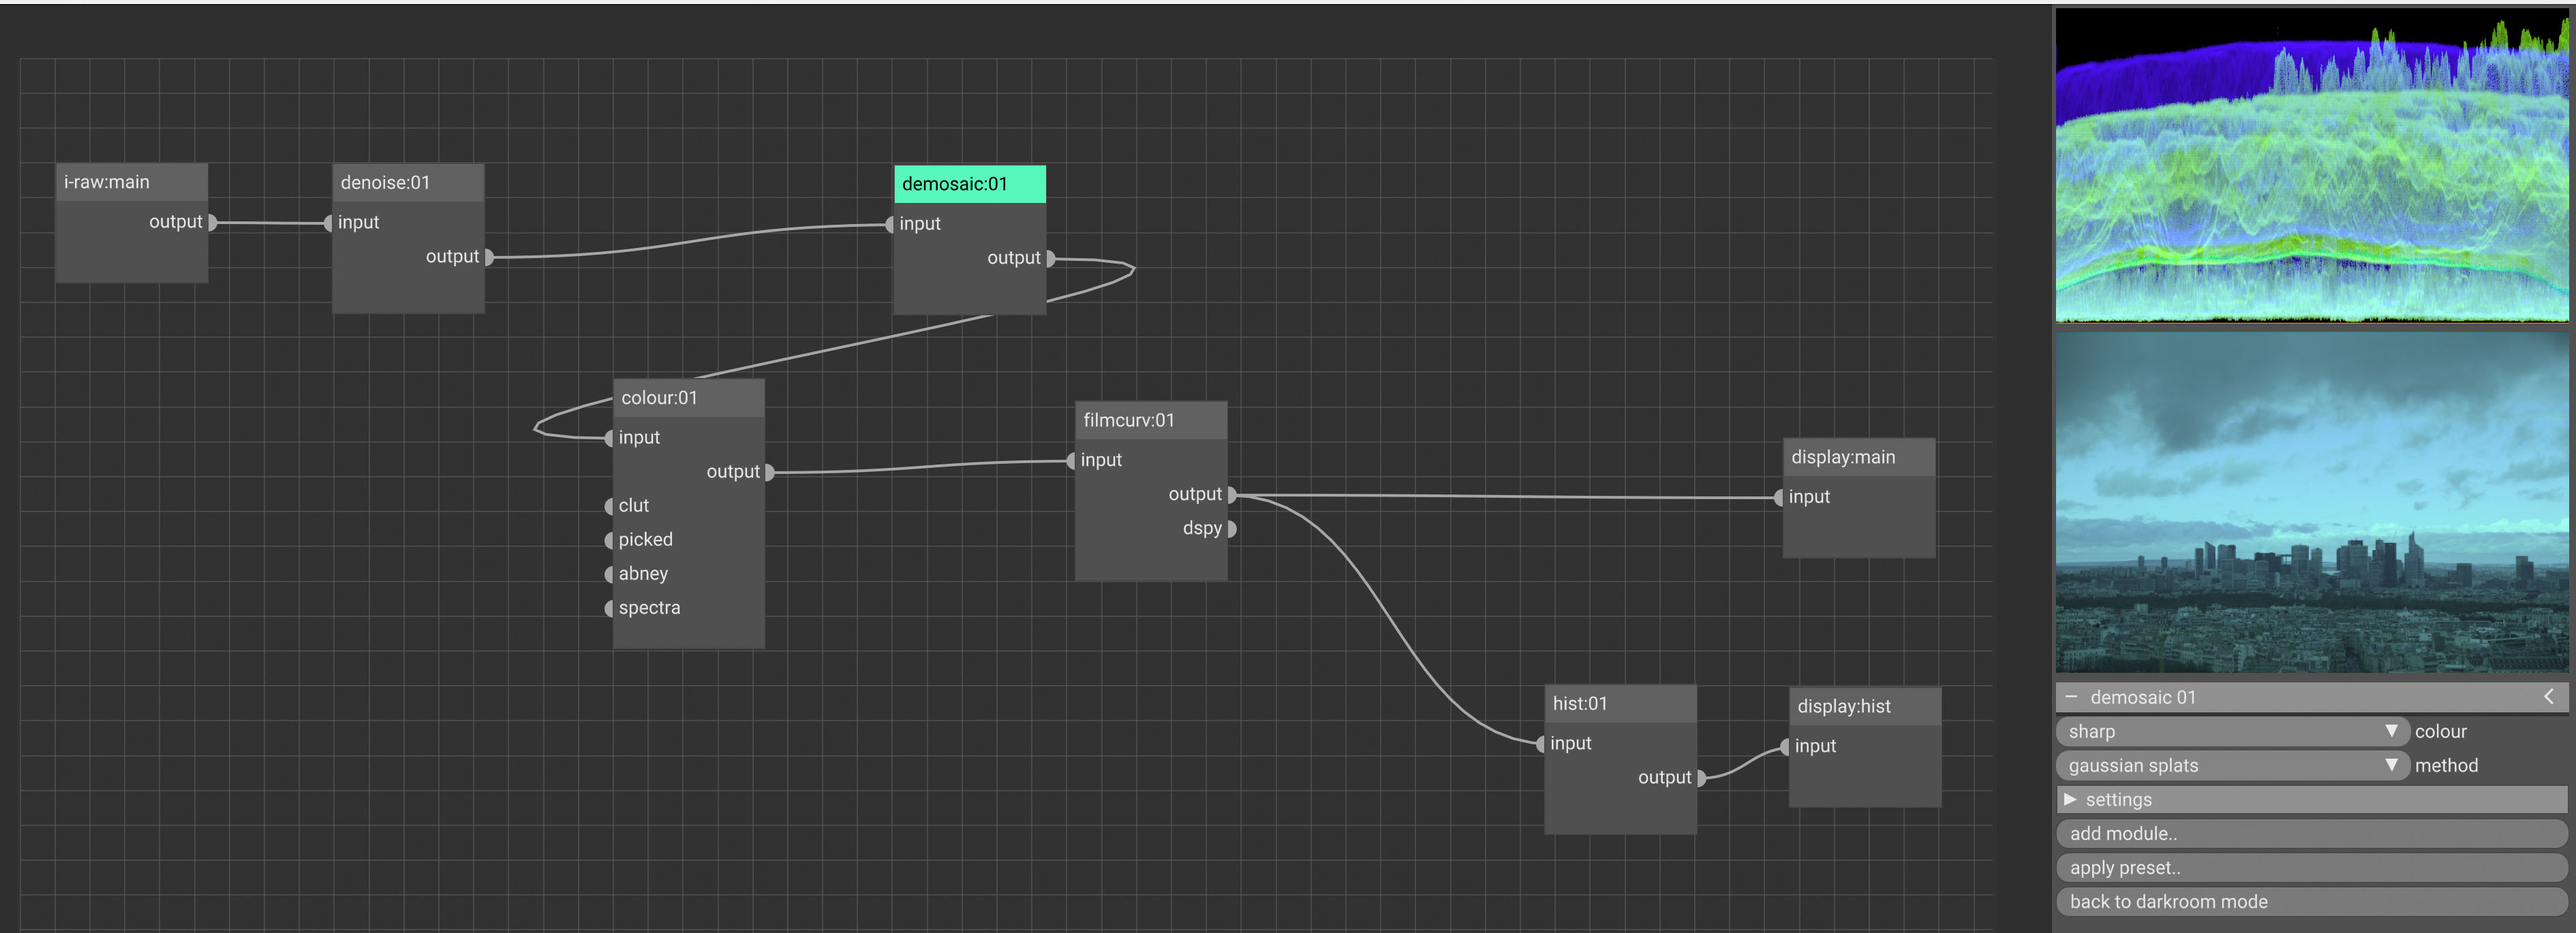Click the hist:01 output connector
This screenshot has width=2576, height=933.
point(1701,778)
